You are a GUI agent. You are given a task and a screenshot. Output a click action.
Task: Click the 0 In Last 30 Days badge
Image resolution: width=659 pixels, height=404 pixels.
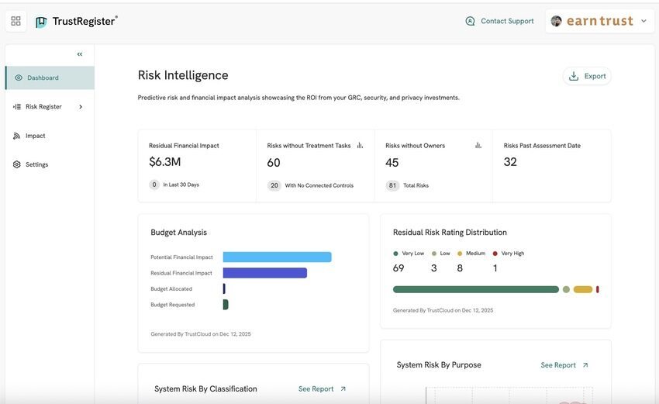click(154, 185)
